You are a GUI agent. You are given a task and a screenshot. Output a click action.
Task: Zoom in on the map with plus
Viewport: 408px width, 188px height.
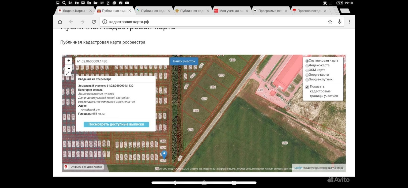69,61
